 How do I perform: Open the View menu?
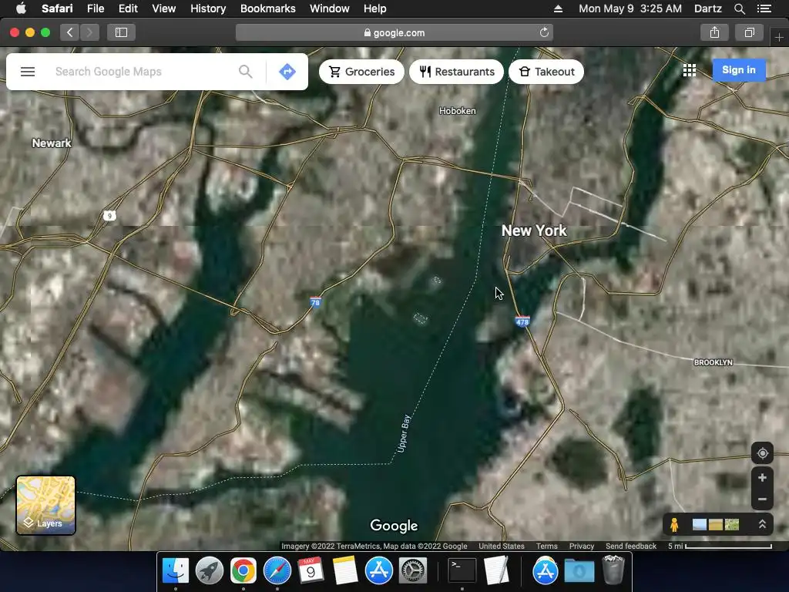[x=163, y=8]
